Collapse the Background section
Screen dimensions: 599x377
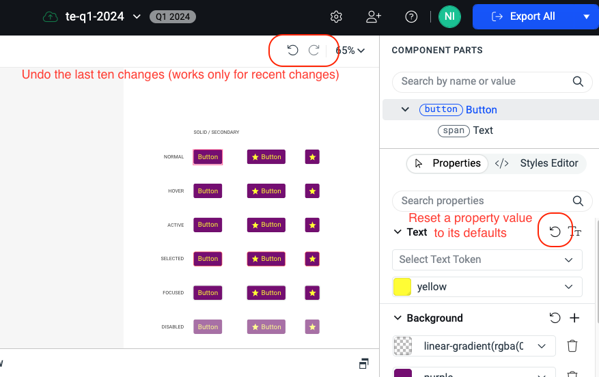click(398, 318)
